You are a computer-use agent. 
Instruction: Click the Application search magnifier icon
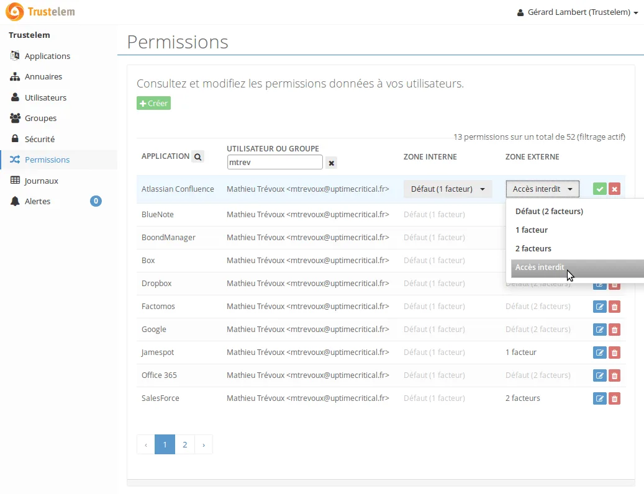pyautogui.click(x=197, y=157)
